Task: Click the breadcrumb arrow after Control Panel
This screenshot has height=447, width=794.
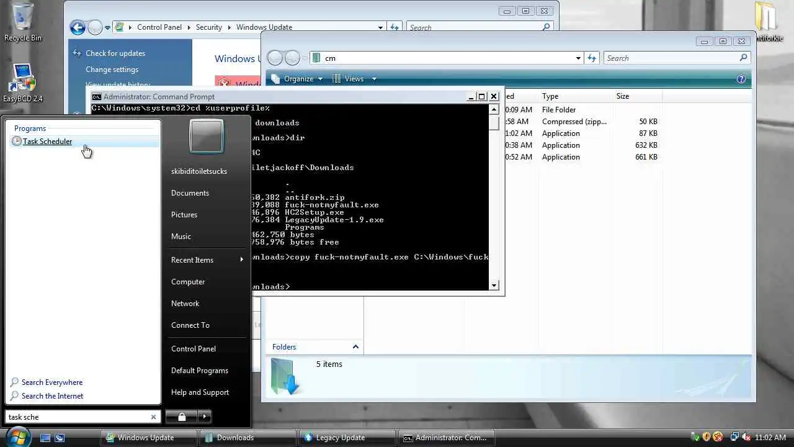Action: click(x=188, y=27)
